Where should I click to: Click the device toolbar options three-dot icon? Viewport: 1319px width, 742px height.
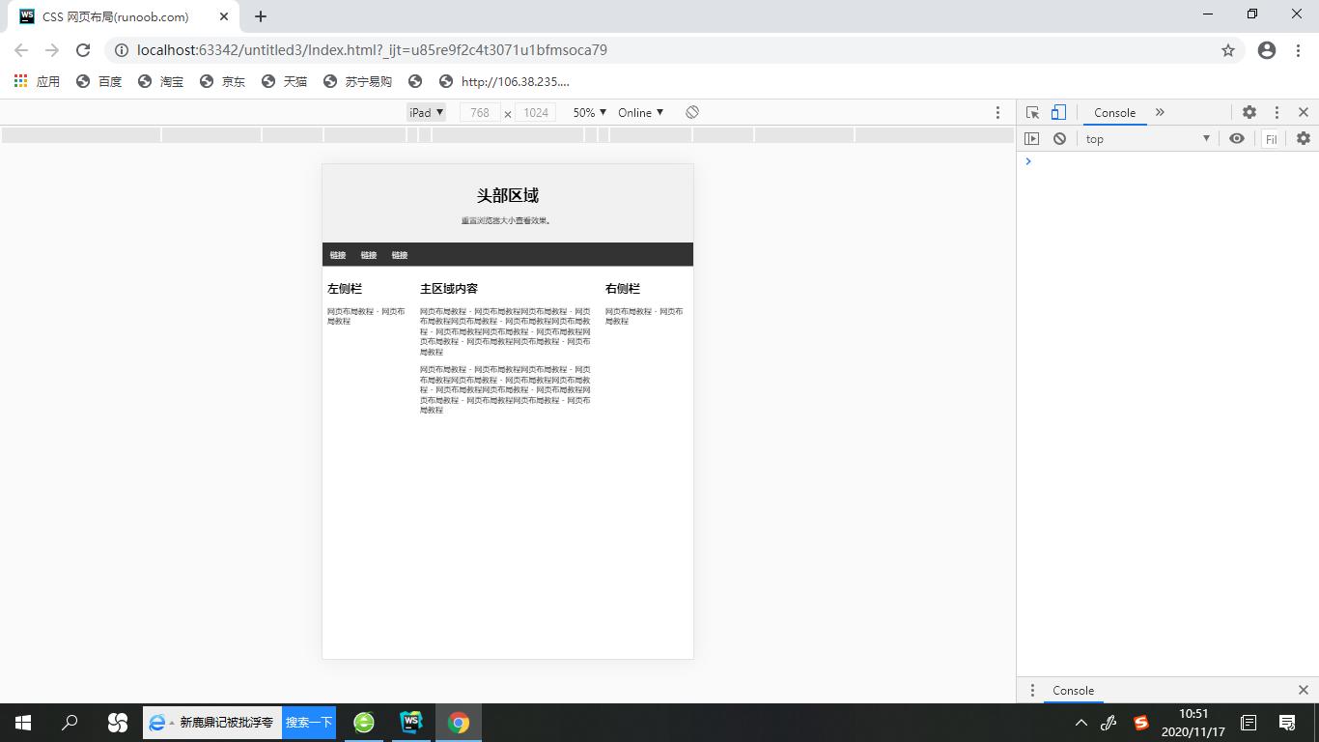coord(997,112)
